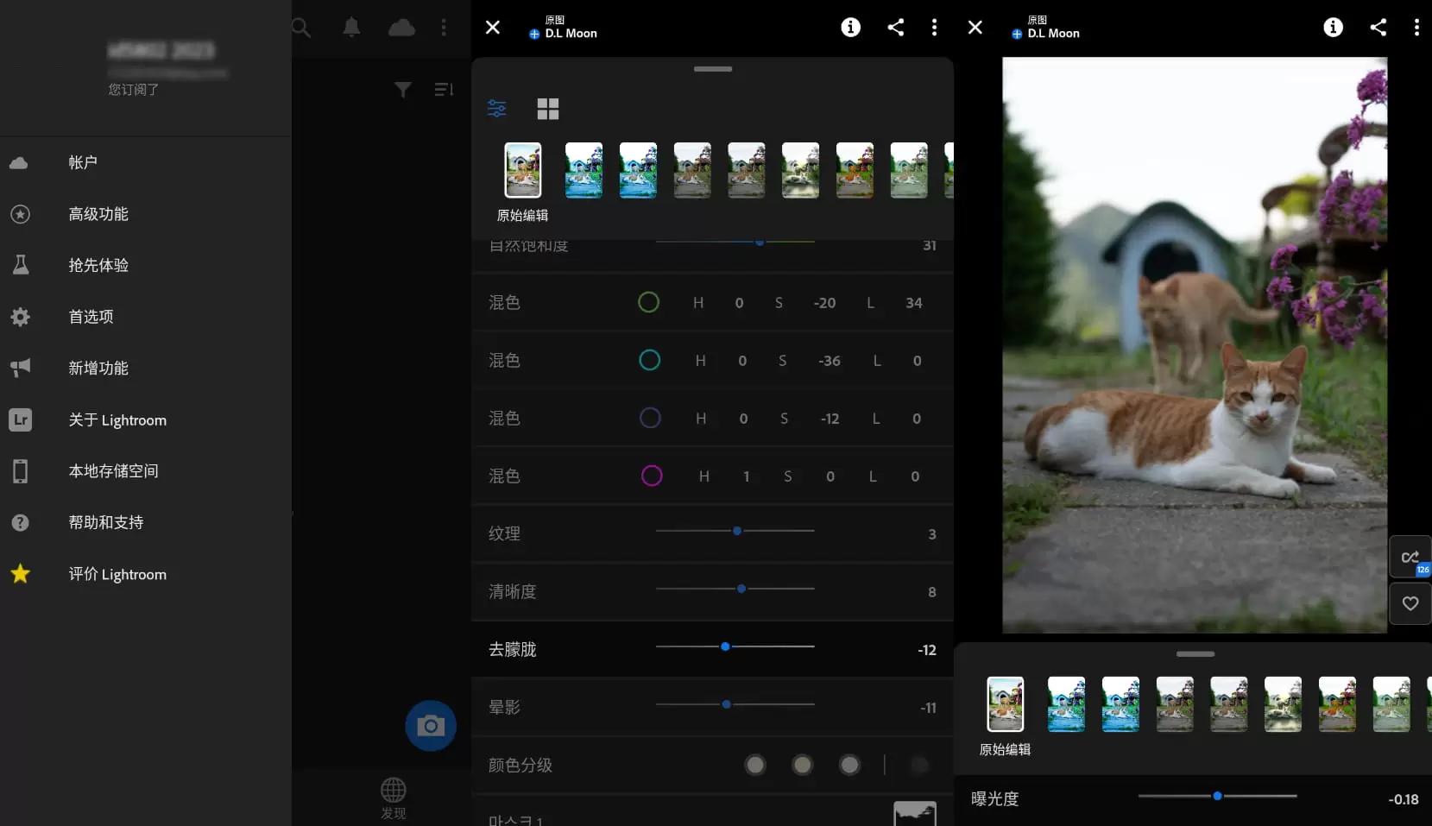Open 首选项 settings entry
Image resolution: width=1432 pixels, height=826 pixels.
coord(146,317)
